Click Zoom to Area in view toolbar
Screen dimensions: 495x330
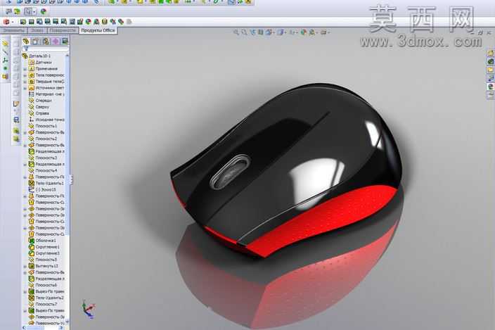click(x=245, y=32)
